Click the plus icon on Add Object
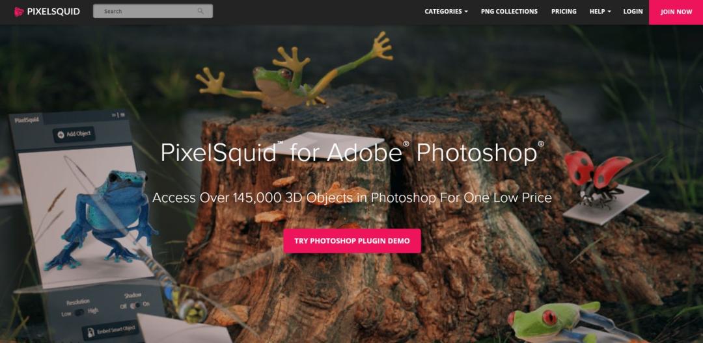The image size is (703, 343). [x=61, y=135]
